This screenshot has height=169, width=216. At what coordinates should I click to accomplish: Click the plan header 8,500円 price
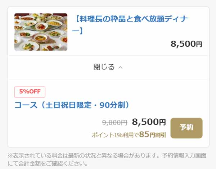(186, 44)
